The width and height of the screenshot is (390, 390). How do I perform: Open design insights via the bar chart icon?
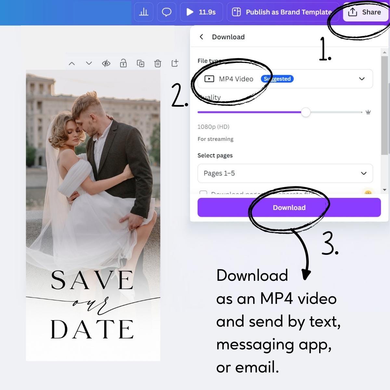144,12
